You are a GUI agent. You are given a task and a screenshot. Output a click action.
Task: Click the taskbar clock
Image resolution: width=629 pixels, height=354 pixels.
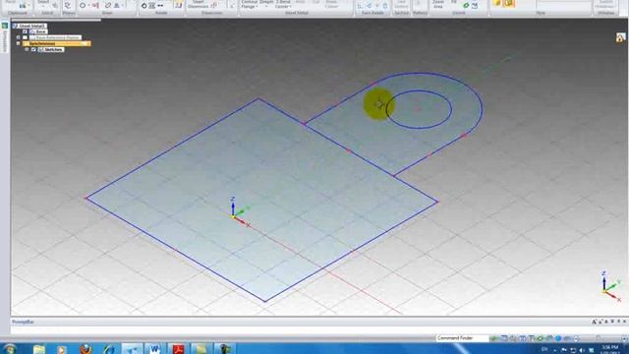pos(610,349)
